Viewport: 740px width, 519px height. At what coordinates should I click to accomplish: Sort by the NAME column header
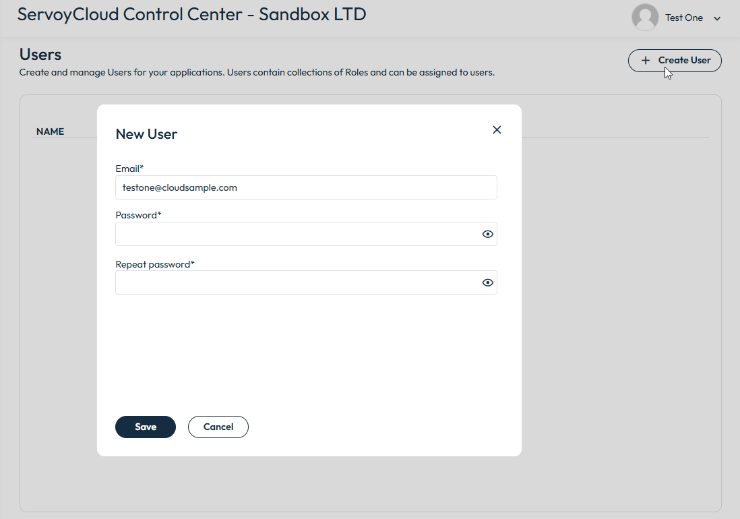(x=51, y=131)
